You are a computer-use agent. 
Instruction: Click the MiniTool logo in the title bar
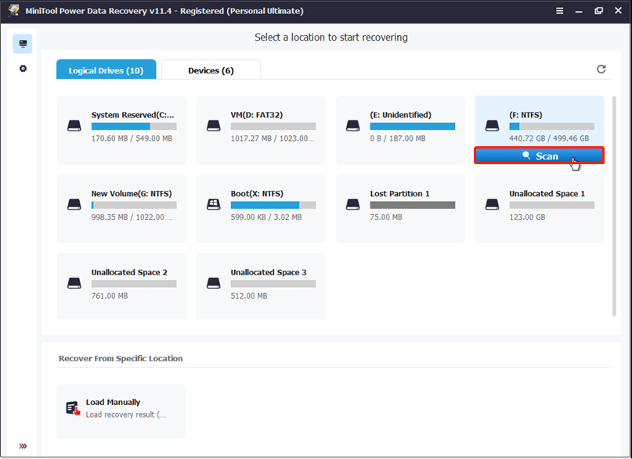tap(12, 10)
